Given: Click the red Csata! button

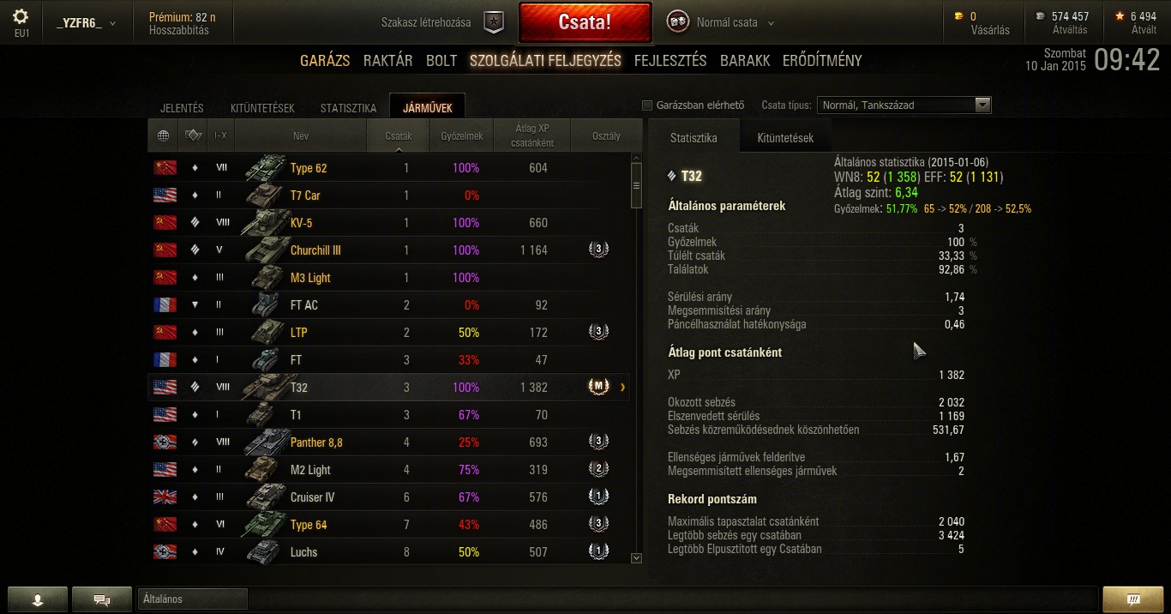Looking at the screenshot, I should [585, 22].
